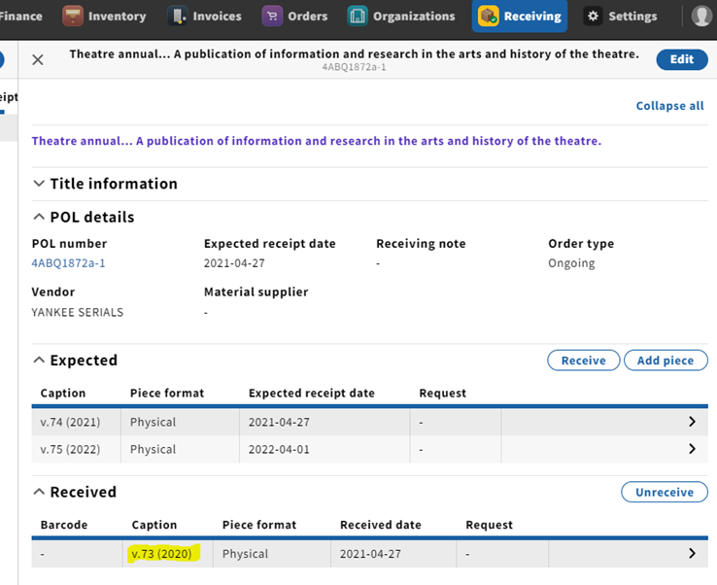Go to Settings in top navigation

point(632,16)
